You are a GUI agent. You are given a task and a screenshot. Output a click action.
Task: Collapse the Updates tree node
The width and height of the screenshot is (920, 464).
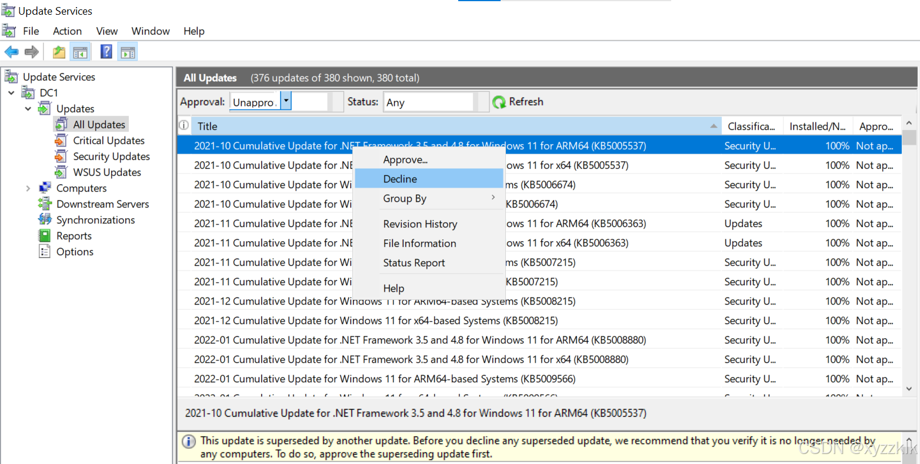point(28,109)
